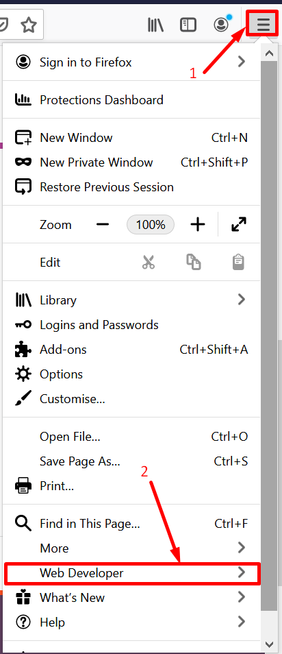Viewport: 282px width, 654px height.
Task: Expand the More submenu
Action: 131,548
